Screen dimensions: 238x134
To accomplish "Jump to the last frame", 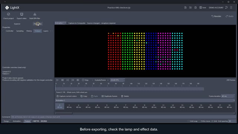I will [78, 80].
